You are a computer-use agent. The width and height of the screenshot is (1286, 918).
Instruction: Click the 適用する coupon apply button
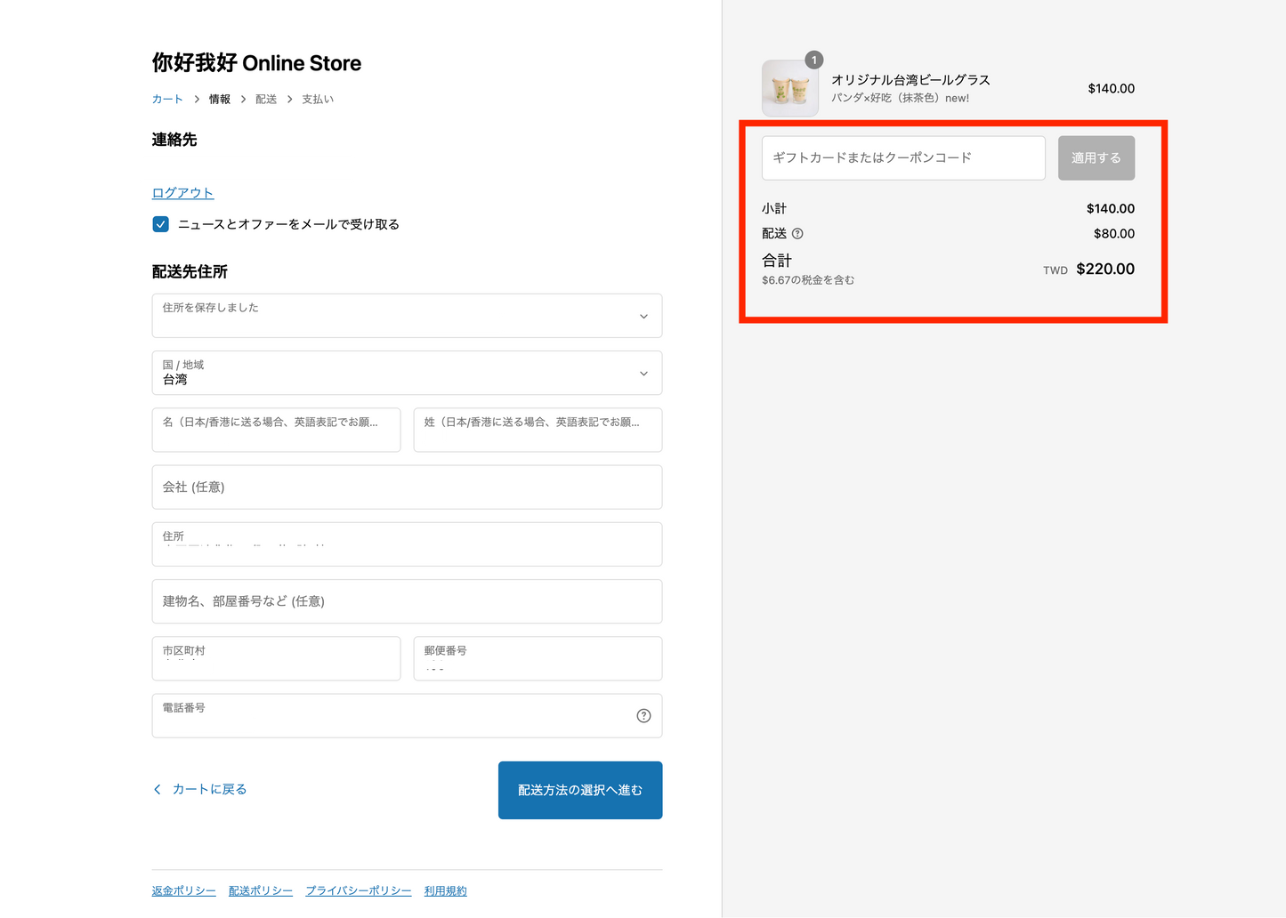(1096, 158)
